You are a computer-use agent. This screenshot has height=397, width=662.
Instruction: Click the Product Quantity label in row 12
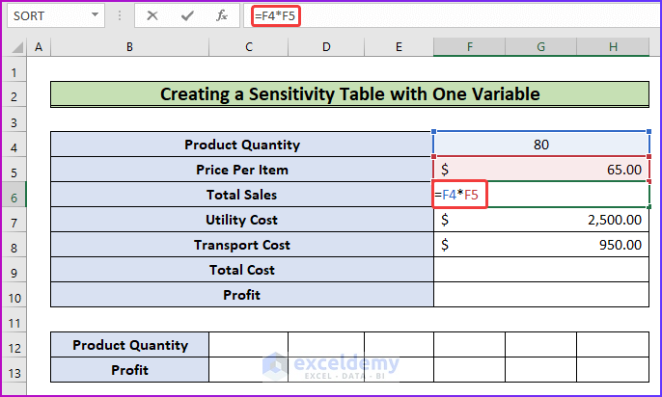129,345
